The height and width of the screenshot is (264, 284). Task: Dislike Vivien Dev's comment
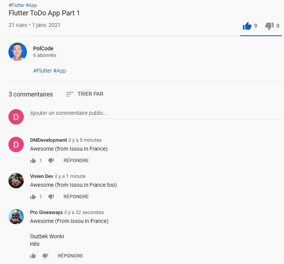(x=51, y=196)
